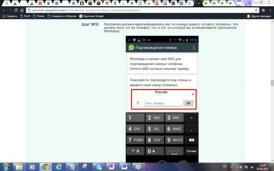Open Internet Explorer from the taskbar

pos(59,167)
